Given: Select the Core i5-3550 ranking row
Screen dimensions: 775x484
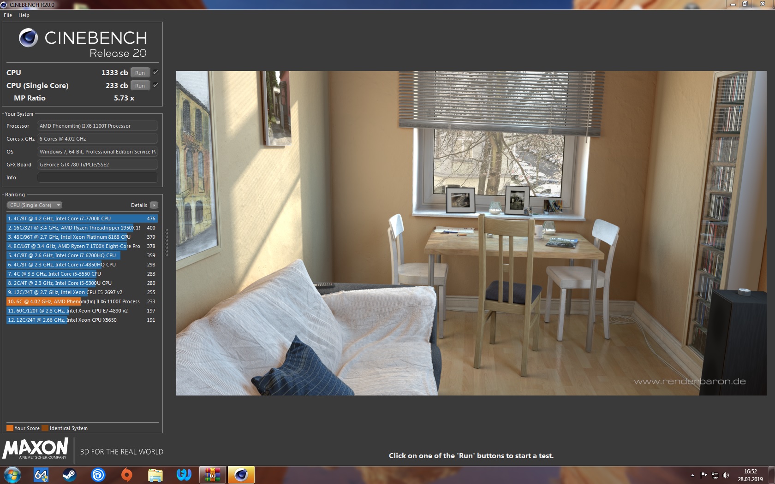Looking at the screenshot, I should coord(82,274).
